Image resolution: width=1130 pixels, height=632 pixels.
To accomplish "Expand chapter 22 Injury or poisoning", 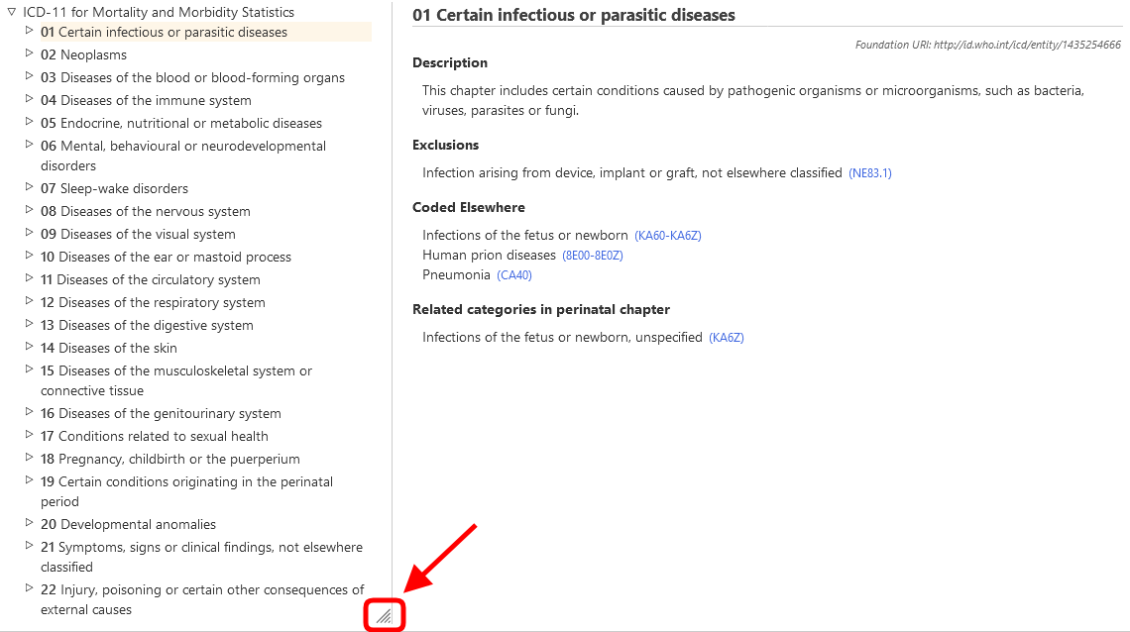I will 29,589.
